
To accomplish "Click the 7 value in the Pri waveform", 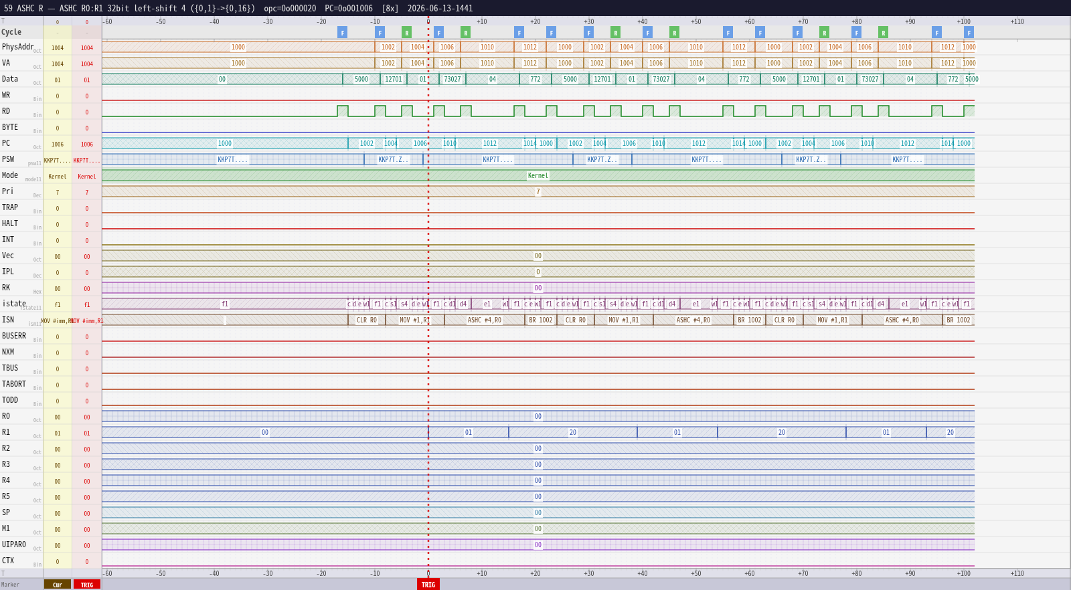I will [x=538, y=192].
